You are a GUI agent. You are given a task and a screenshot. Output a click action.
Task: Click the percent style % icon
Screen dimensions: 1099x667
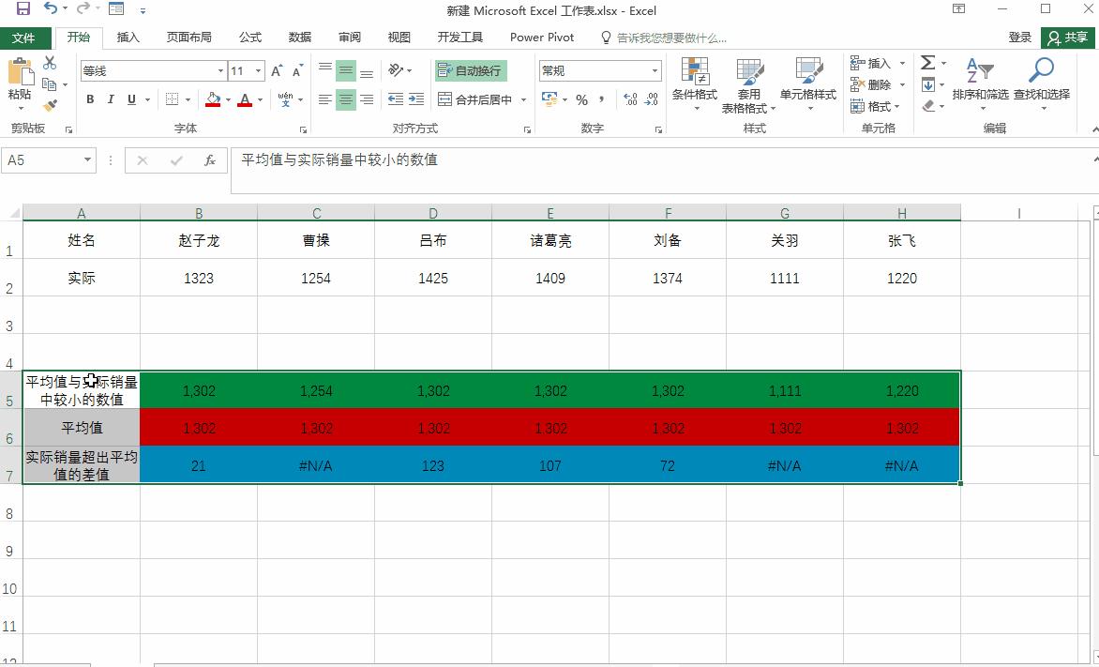tap(581, 98)
